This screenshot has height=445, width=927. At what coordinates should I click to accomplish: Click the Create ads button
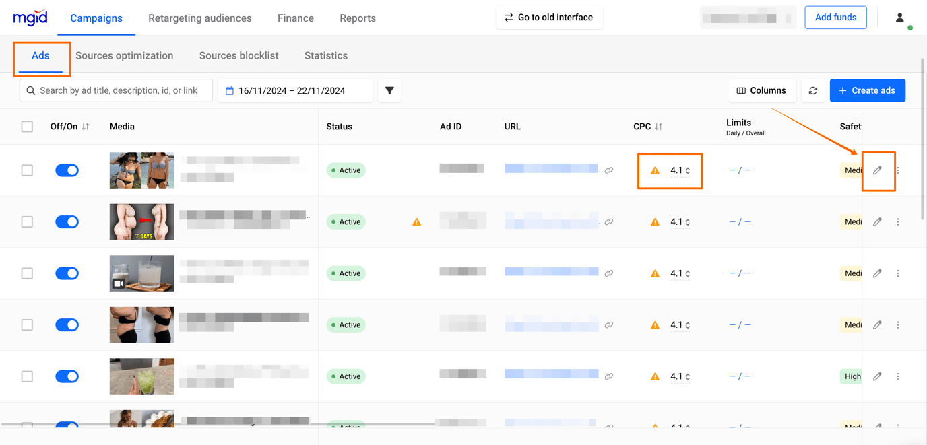868,90
